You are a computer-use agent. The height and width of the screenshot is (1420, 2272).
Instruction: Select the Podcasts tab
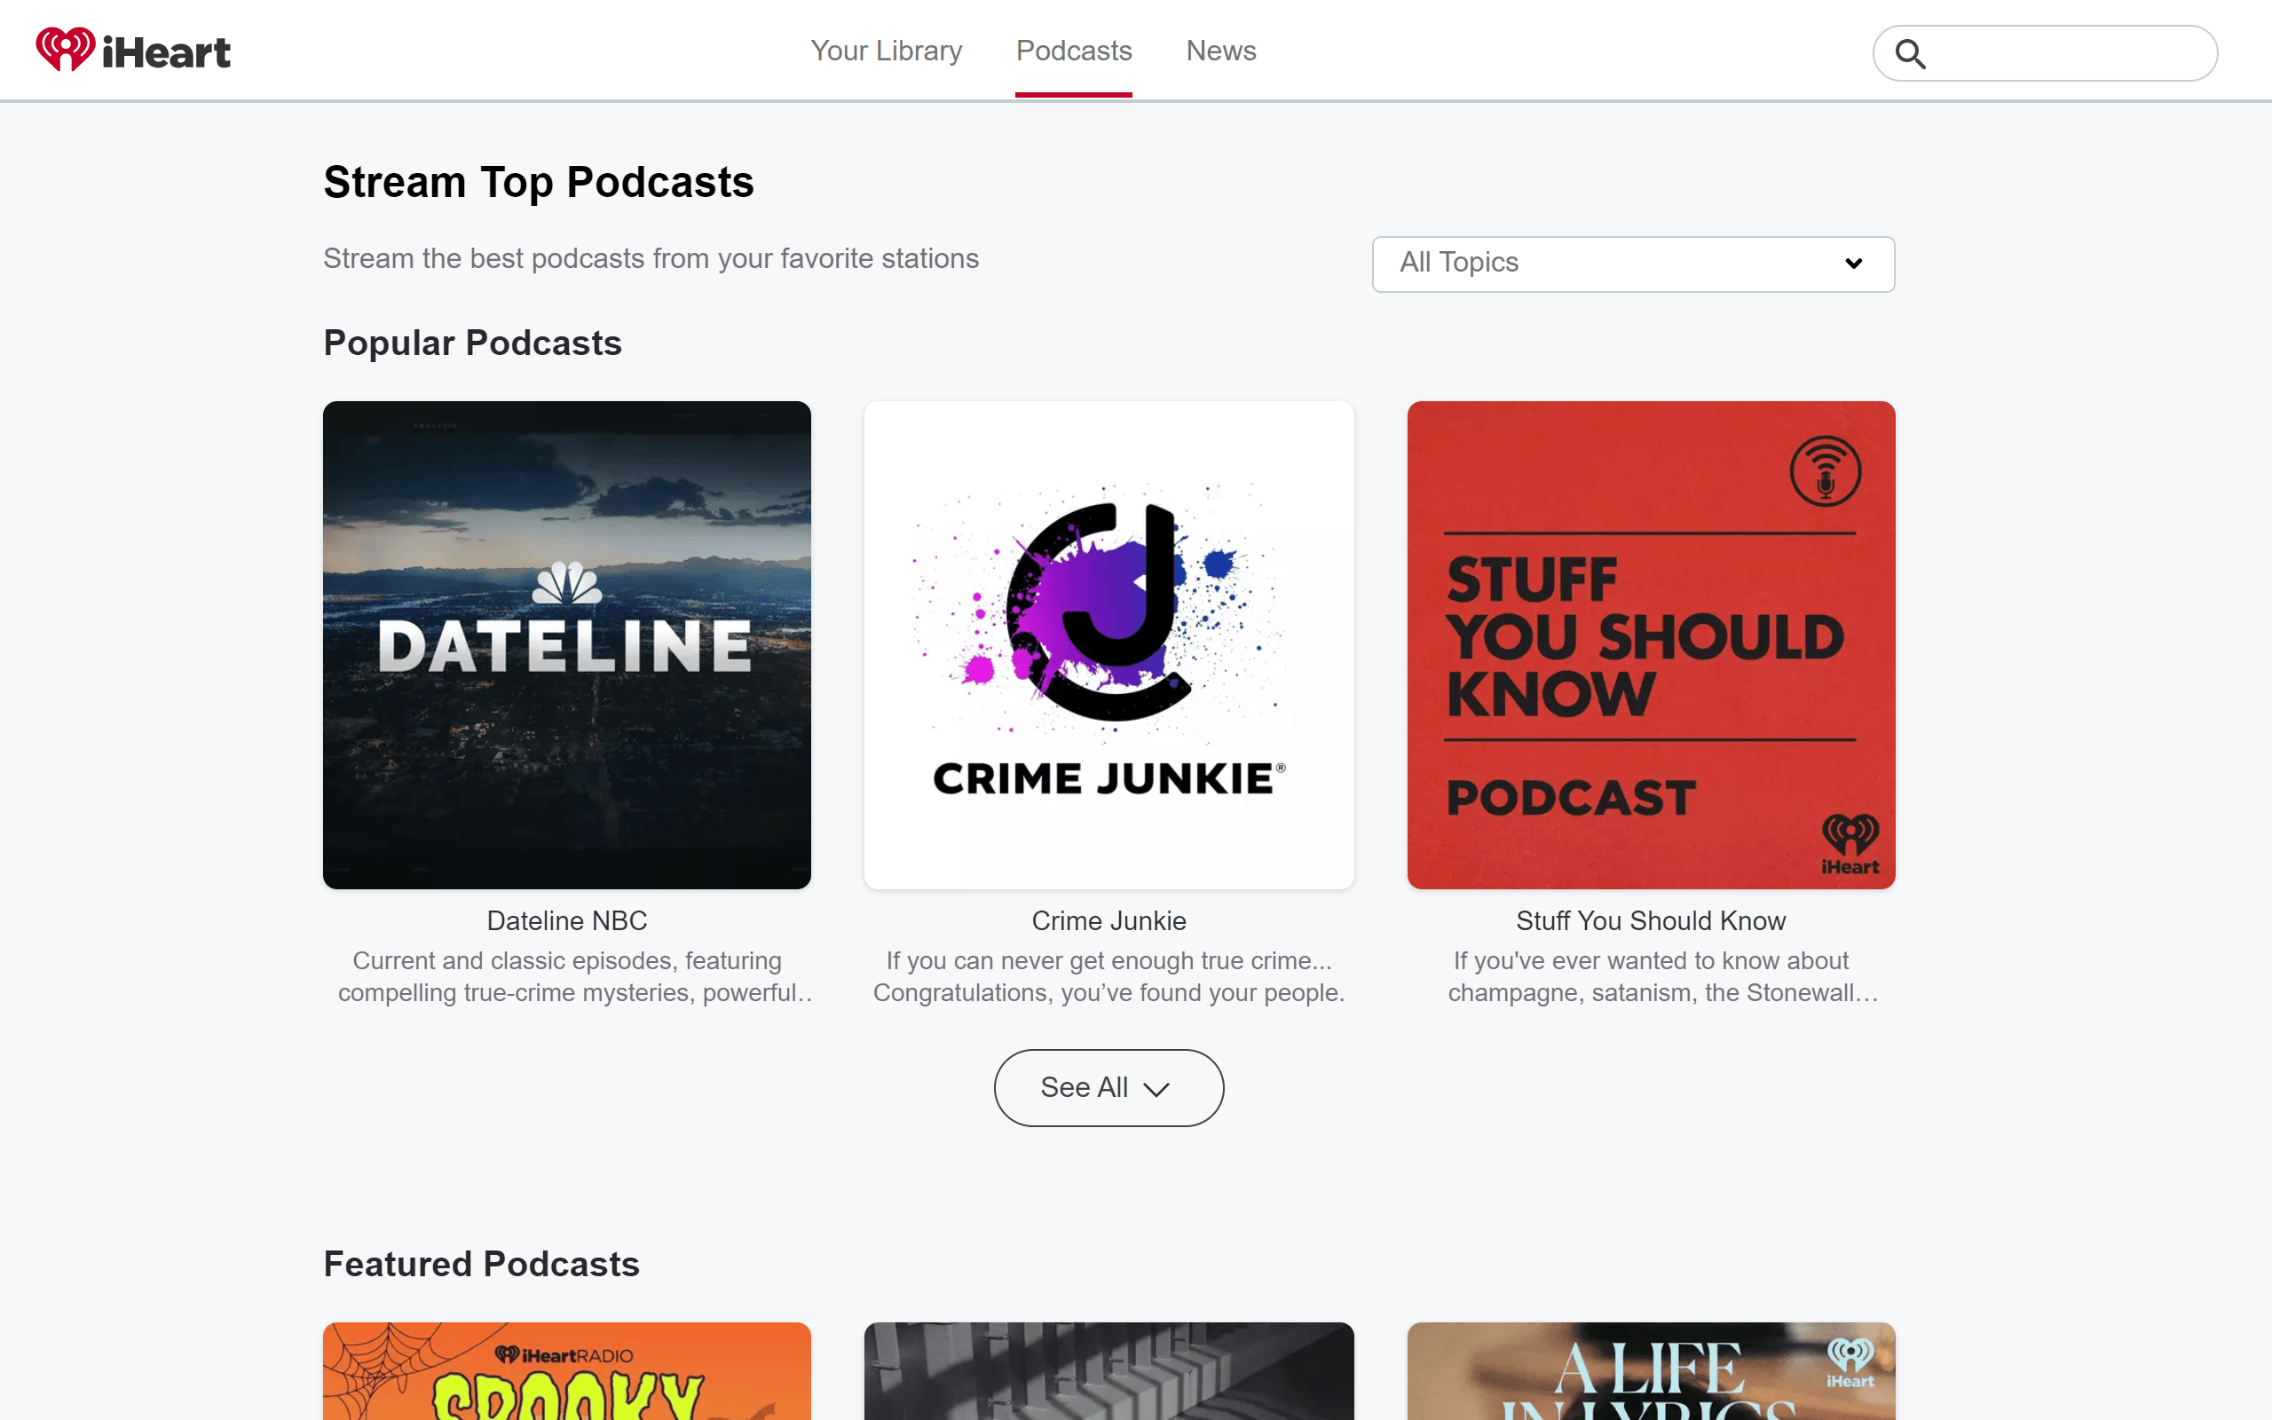(x=1073, y=51)
